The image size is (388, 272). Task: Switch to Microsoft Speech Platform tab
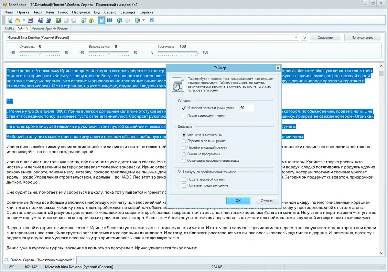pos(50,29)
